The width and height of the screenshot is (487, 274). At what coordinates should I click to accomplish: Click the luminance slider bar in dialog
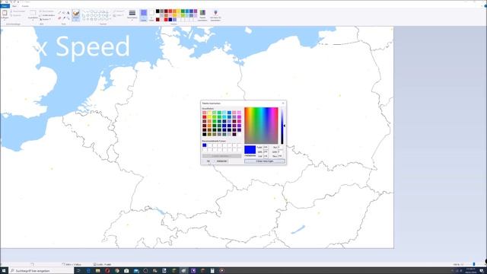tap(282, 126)
